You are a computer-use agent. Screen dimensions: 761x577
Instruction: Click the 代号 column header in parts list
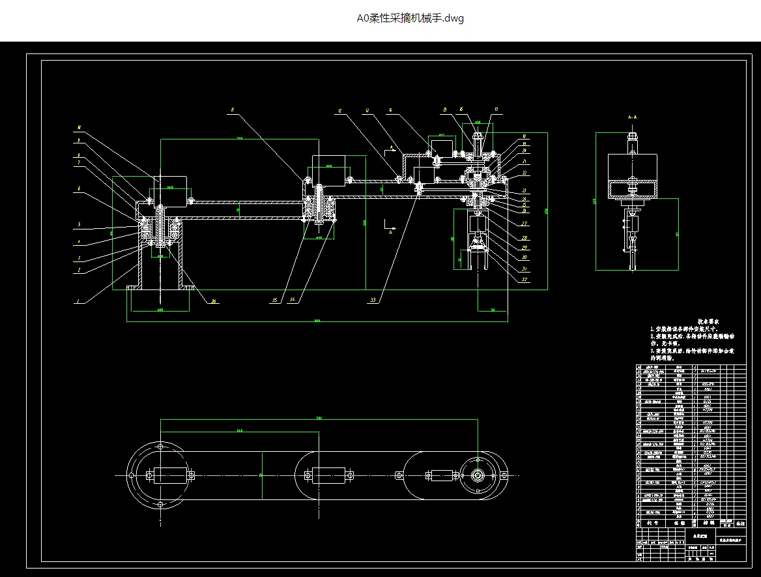point(652,524)
